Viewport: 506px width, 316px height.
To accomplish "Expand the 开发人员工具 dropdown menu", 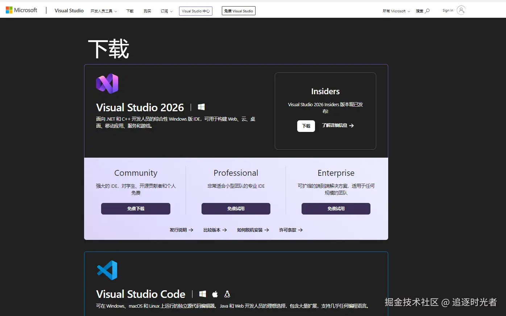I will (104, 11).
